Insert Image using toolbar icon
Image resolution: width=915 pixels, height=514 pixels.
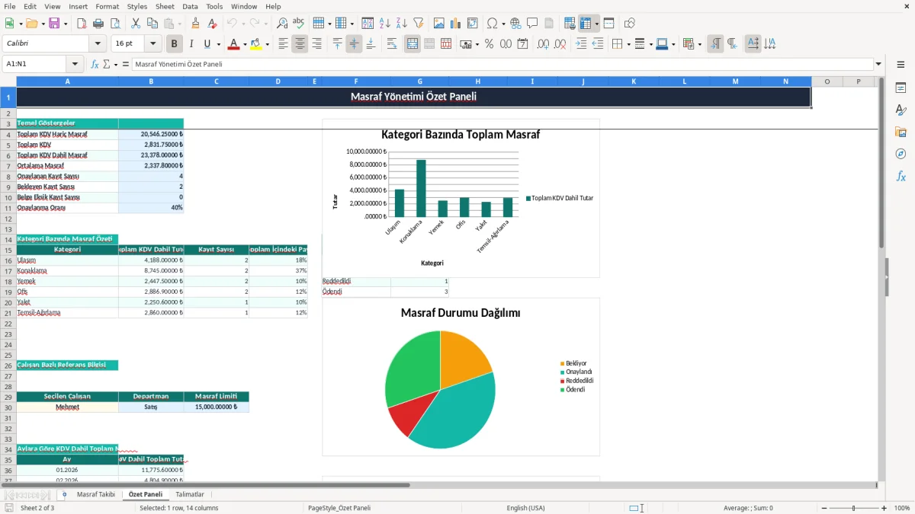439,23
